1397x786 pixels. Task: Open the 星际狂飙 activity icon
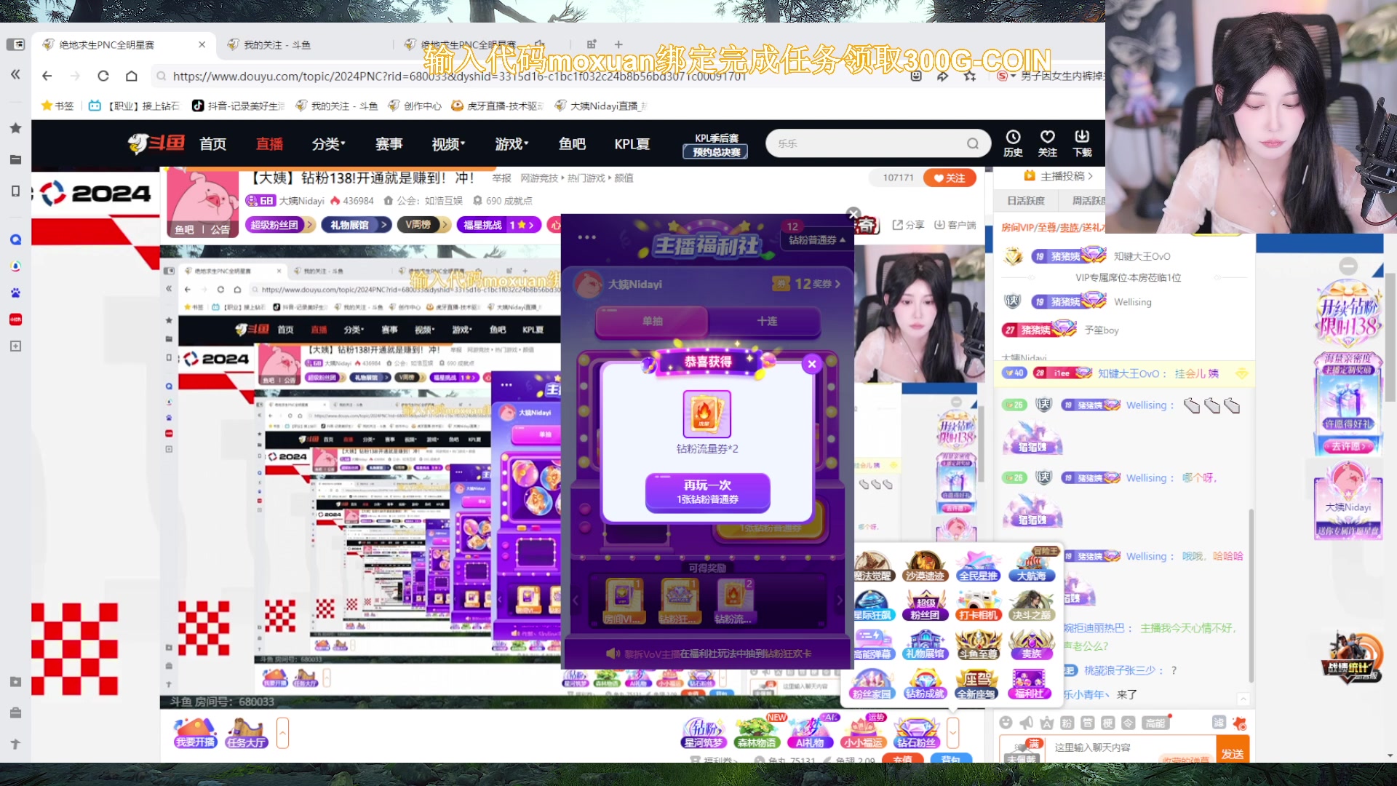click(x=872, y=606)
